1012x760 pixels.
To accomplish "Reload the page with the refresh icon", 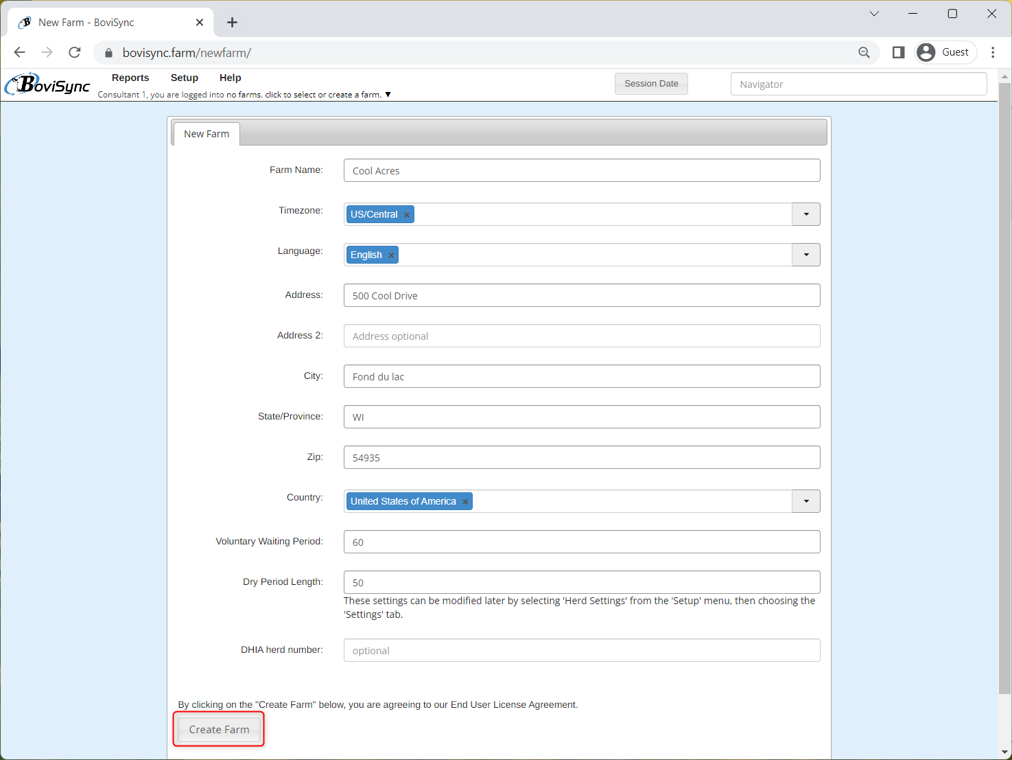I will [75, 52].
